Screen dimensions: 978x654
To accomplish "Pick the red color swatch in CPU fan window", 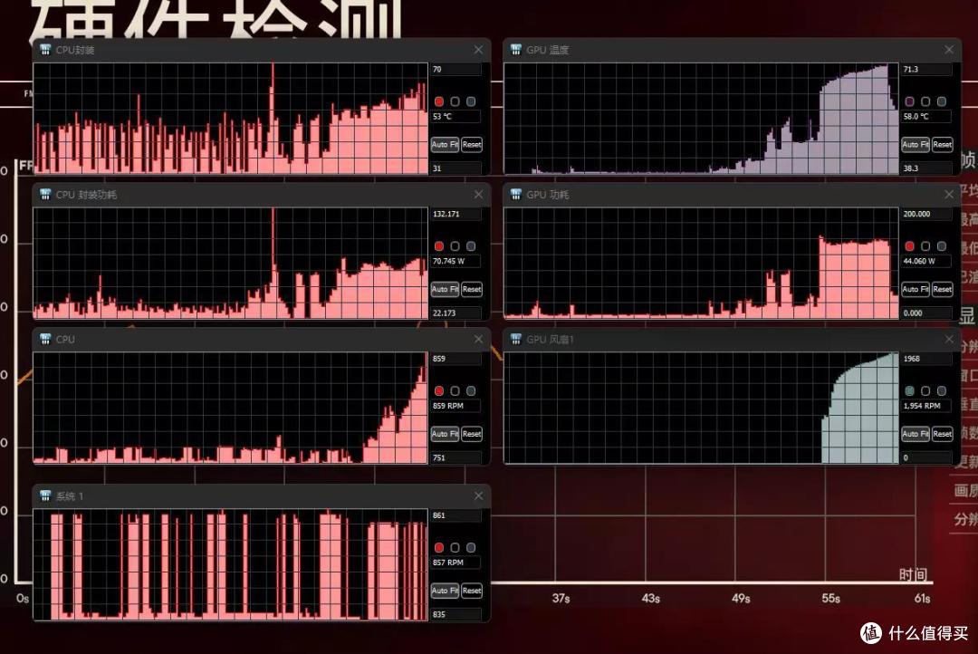I will pos(439,391).
